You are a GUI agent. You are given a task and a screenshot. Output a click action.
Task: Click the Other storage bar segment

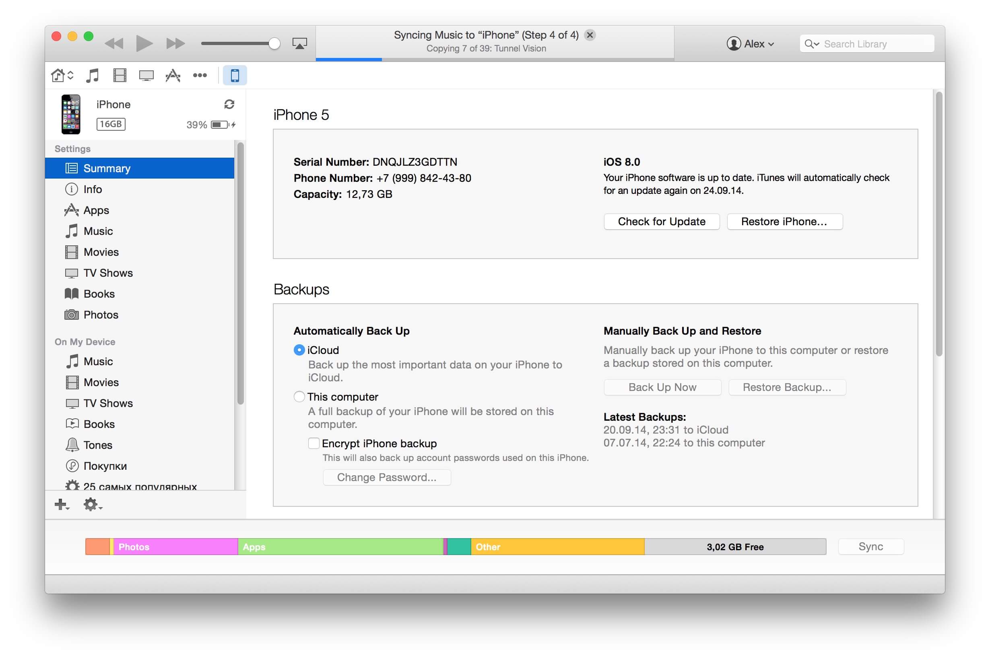(x=557, y=547)
